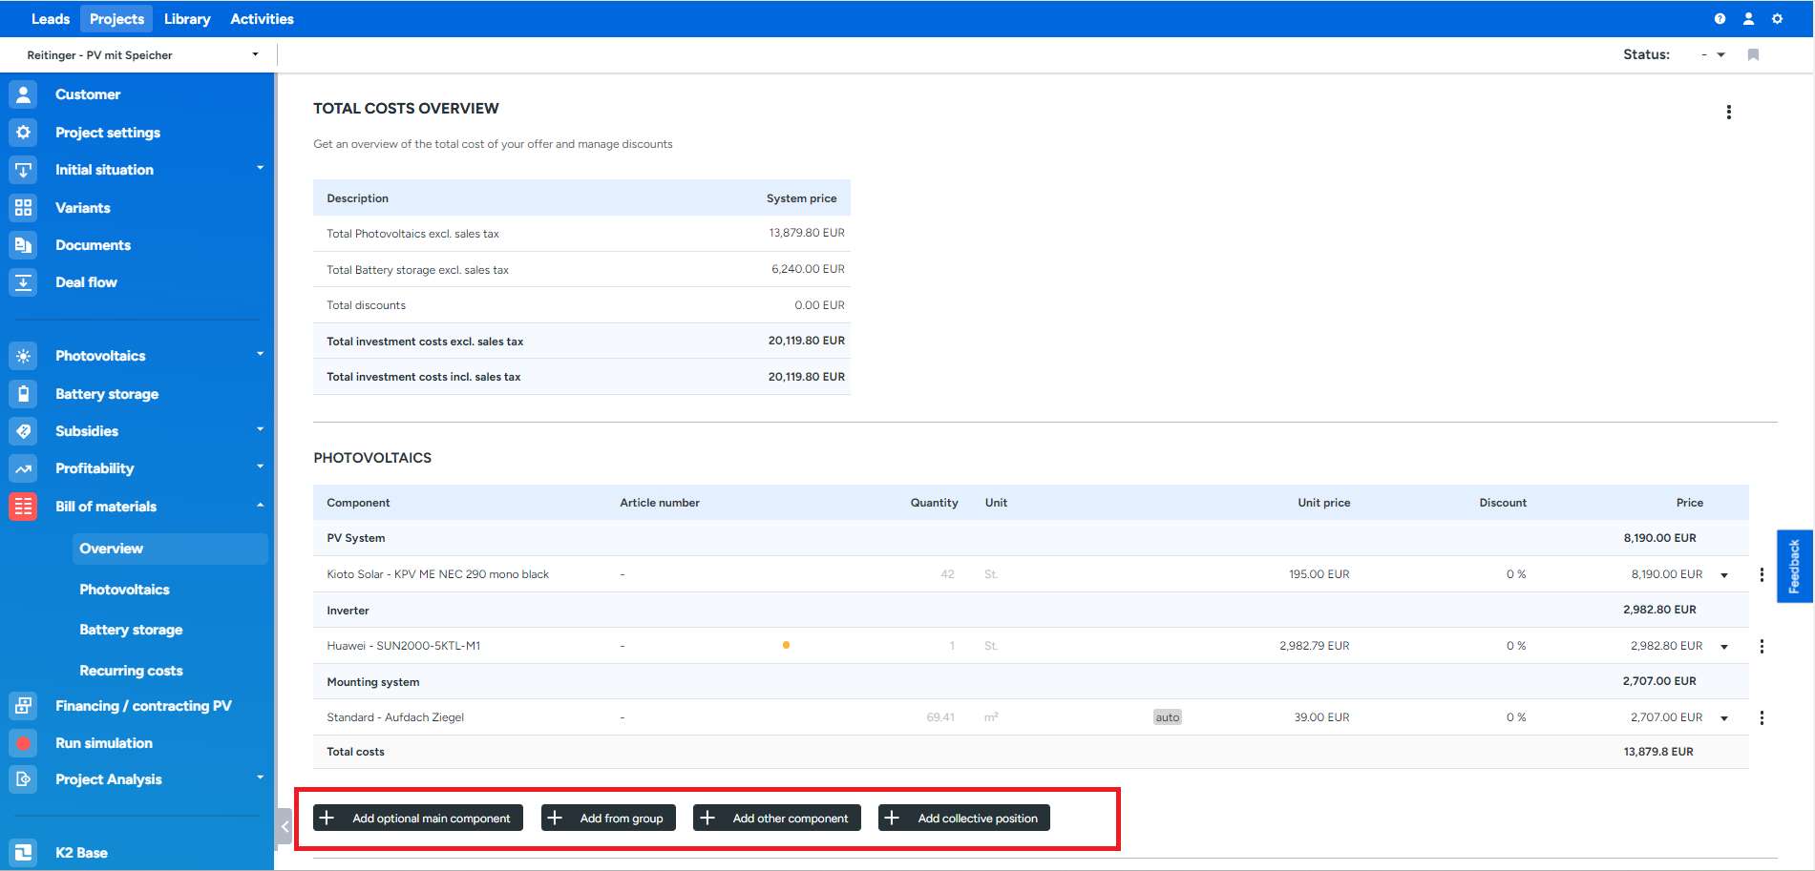Click the Variants grid icon
Screen dimensions: 1815x871
pos(23,208)
